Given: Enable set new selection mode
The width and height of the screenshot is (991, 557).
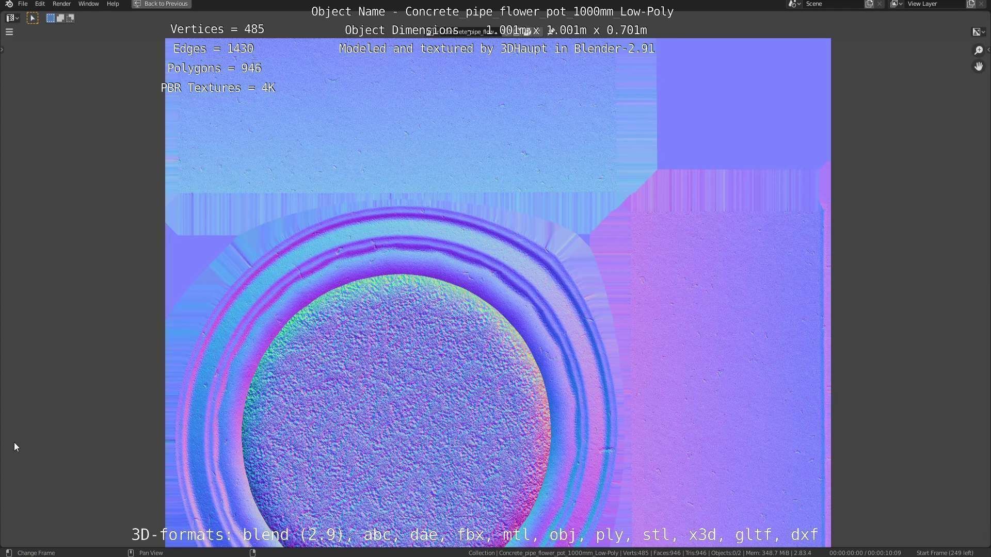Looking at the screenshot, I should click(51, 18).
